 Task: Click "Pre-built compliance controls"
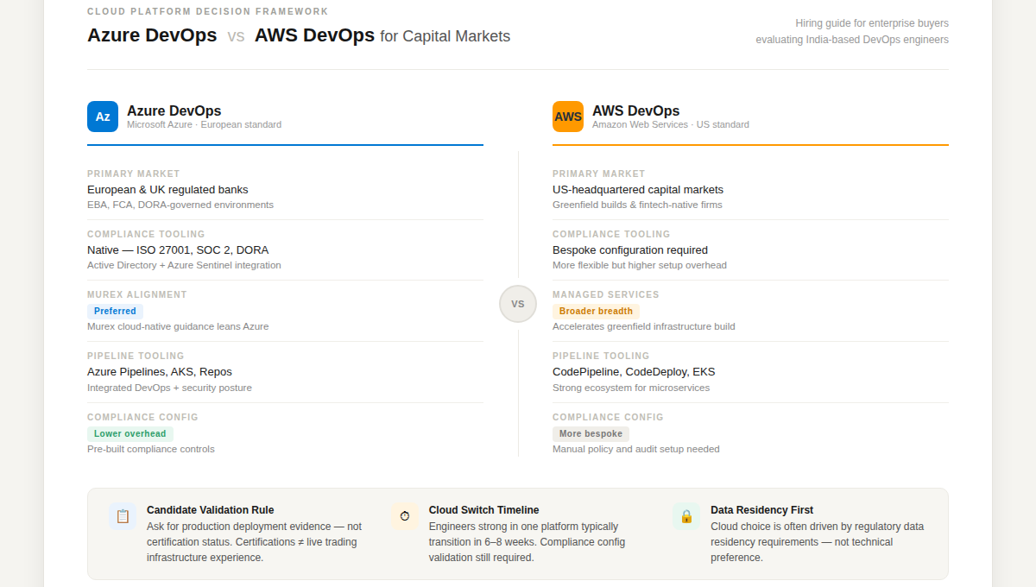151,449
